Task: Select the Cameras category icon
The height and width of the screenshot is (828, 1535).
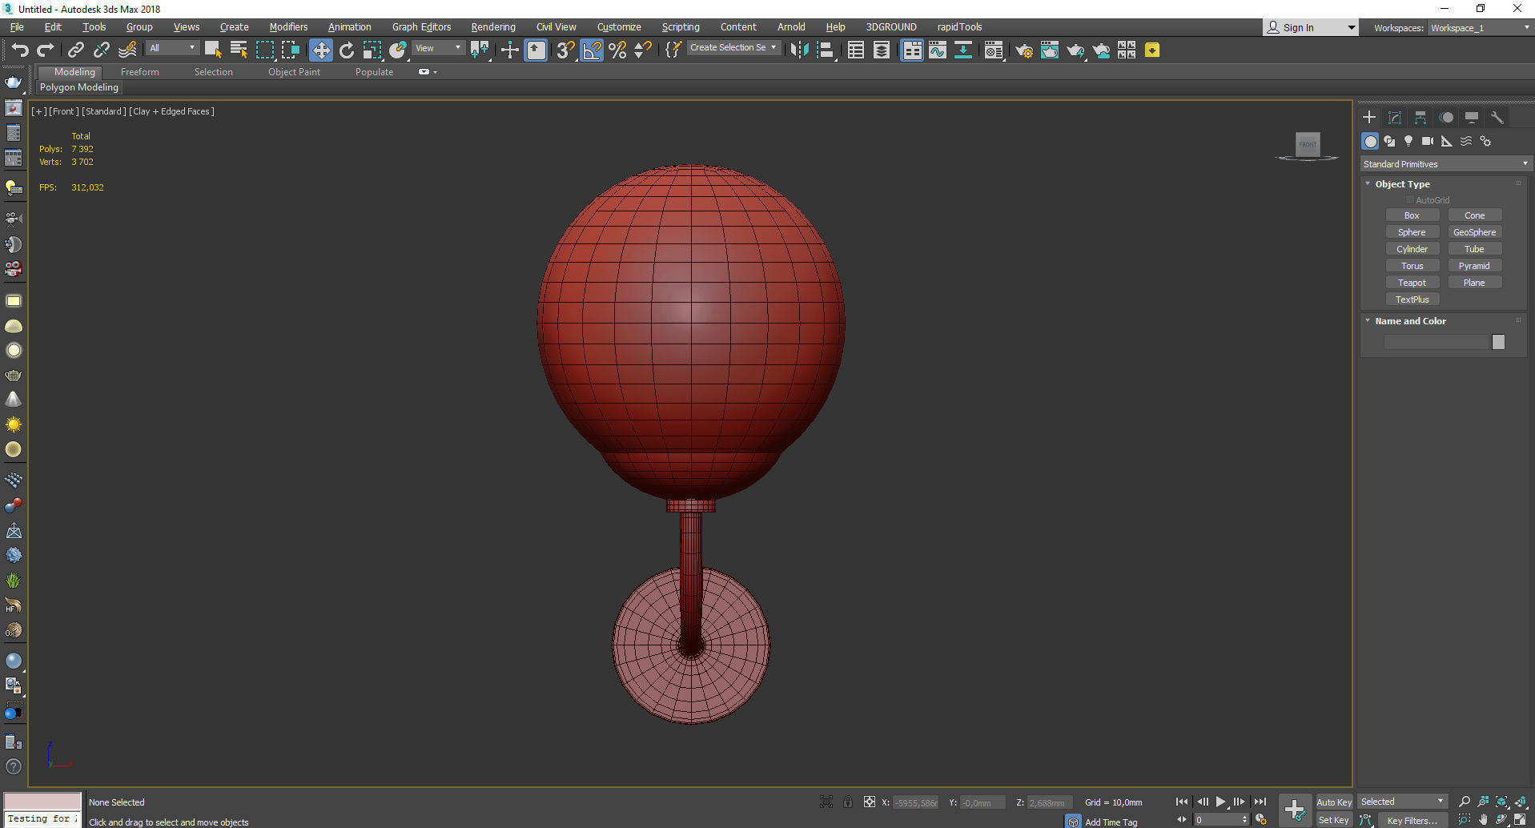Action: (x=1427, y=141)
